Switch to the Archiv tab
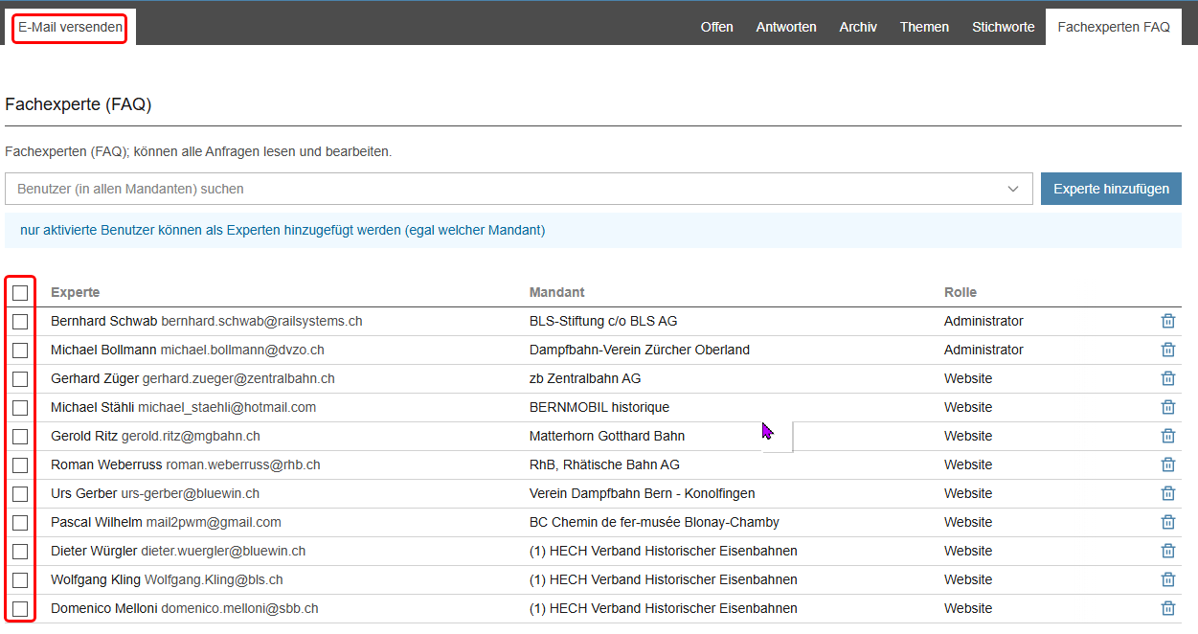Image resolution: width=1198 pixels, height=634 pixels. (858, 27)
